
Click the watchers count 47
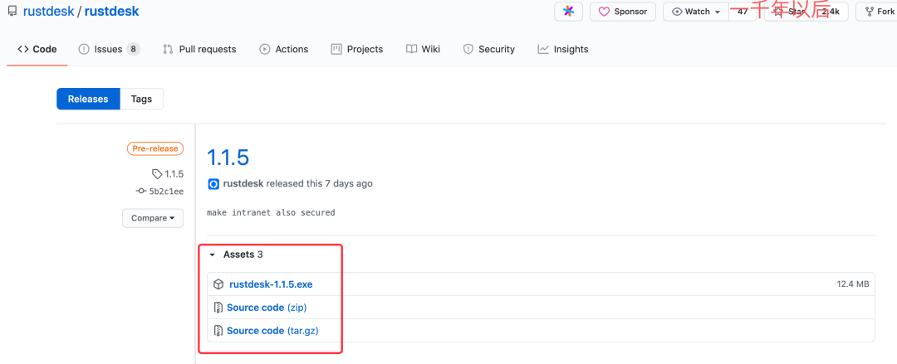coord(743,12)
